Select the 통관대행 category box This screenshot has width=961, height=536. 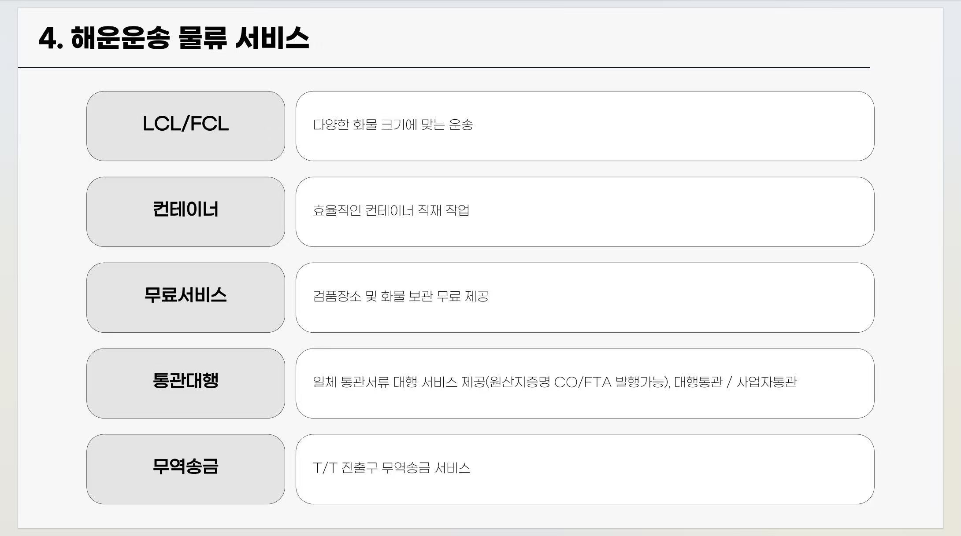[186, 383]
